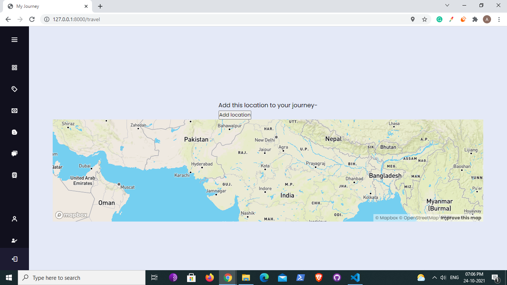Open the user profile icon
507x285 pixels.
(x=14, y=219)
